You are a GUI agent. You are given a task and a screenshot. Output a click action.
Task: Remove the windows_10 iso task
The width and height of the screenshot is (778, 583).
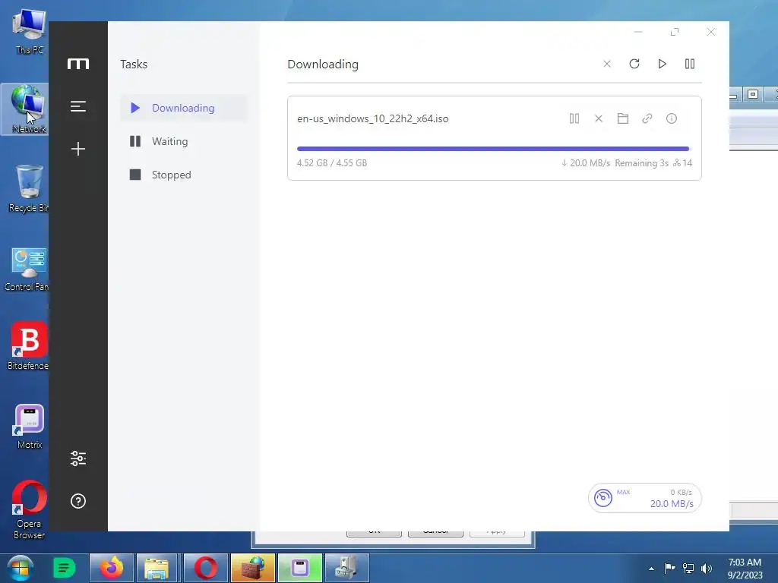[599, 118]
